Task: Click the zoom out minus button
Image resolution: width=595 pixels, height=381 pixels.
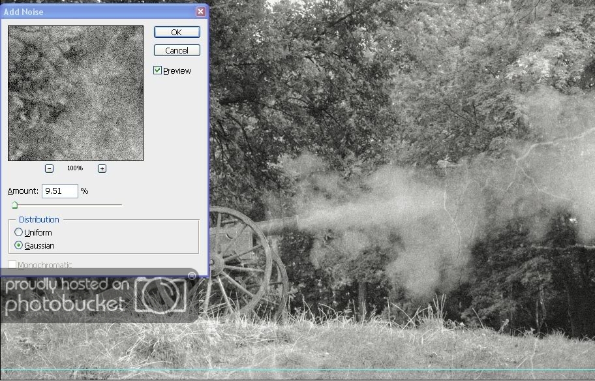Action: [x=49, y=168]
